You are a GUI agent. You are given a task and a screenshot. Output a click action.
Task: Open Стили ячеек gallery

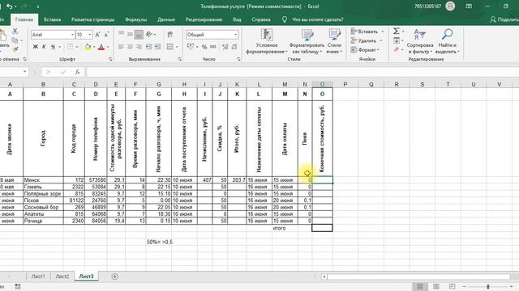pos(334,41)
